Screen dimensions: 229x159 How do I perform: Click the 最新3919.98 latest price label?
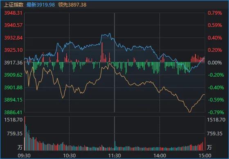40,4
